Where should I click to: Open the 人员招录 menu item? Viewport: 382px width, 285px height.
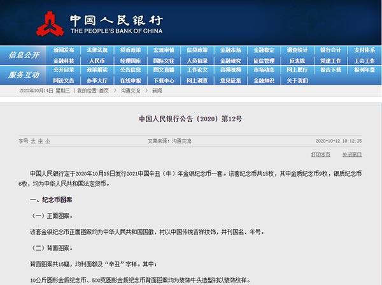[x=197, y=61]
